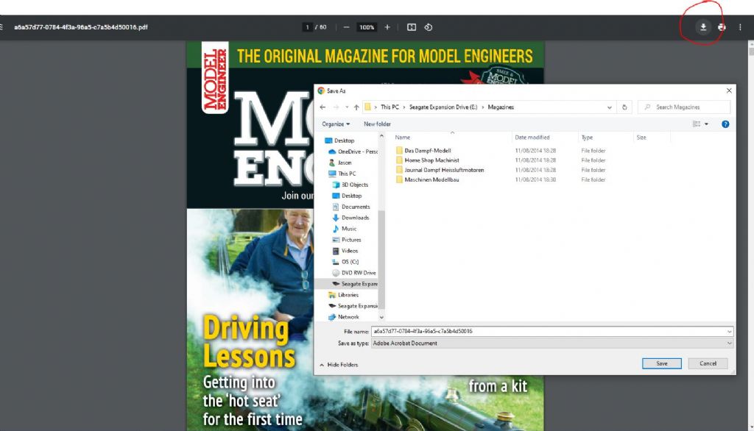This screenshot has height=431, width=754.
Task: Sort by Type column header
Action: pyautogui.click(x=587, y=138)
